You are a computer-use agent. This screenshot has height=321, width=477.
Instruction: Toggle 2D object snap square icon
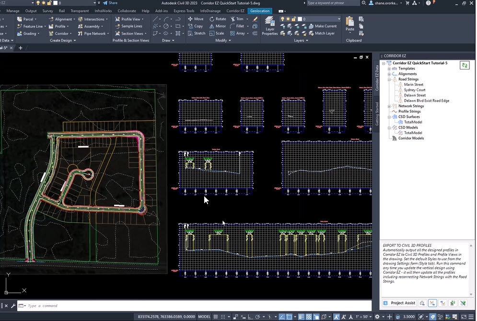[289, 317]
